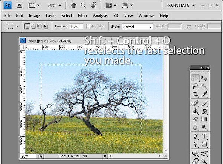Select the Horizontal Type tool
The image size is (223, 164).
click(204, 136)
